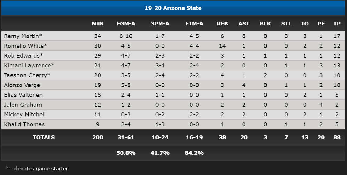
Task: Select Kimani Lawrence in the table
Action: coord(29,65)
